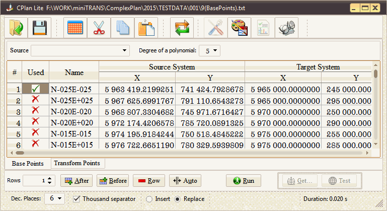Image resolution: width=387 pixels, height=211 pixels.
Task: Click the green-orange swap arrows icon
Action: [182, 28]
